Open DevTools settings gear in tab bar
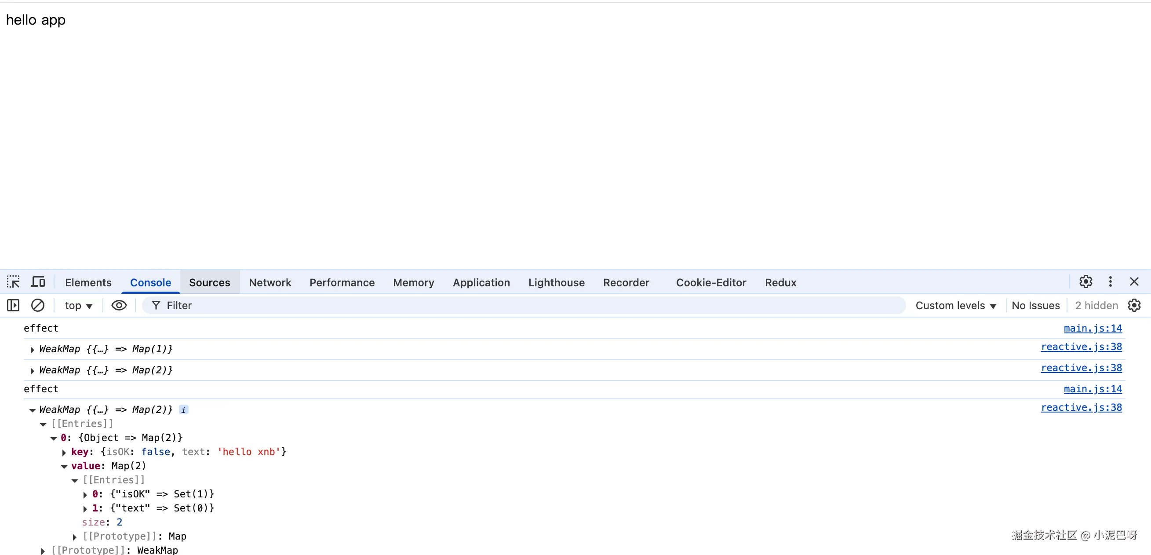The height and width of the screenshot is (555, 1151). [1086, 281]
